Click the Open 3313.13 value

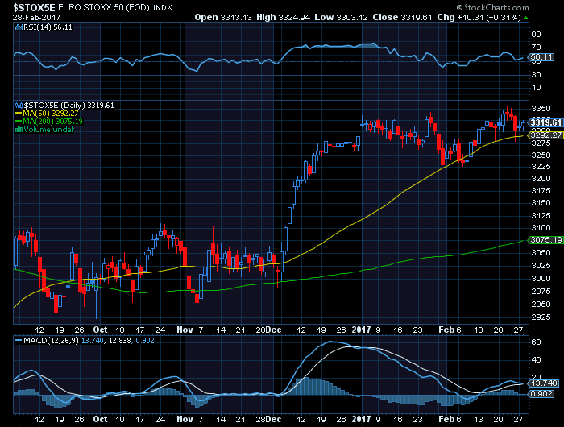coord(223,17)
